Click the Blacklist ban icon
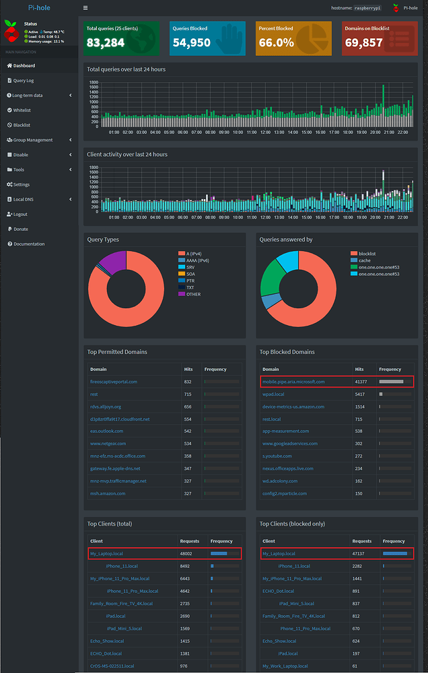Image resolution: width=428 pixels, height=673 pixels. [x=9, y=125]
